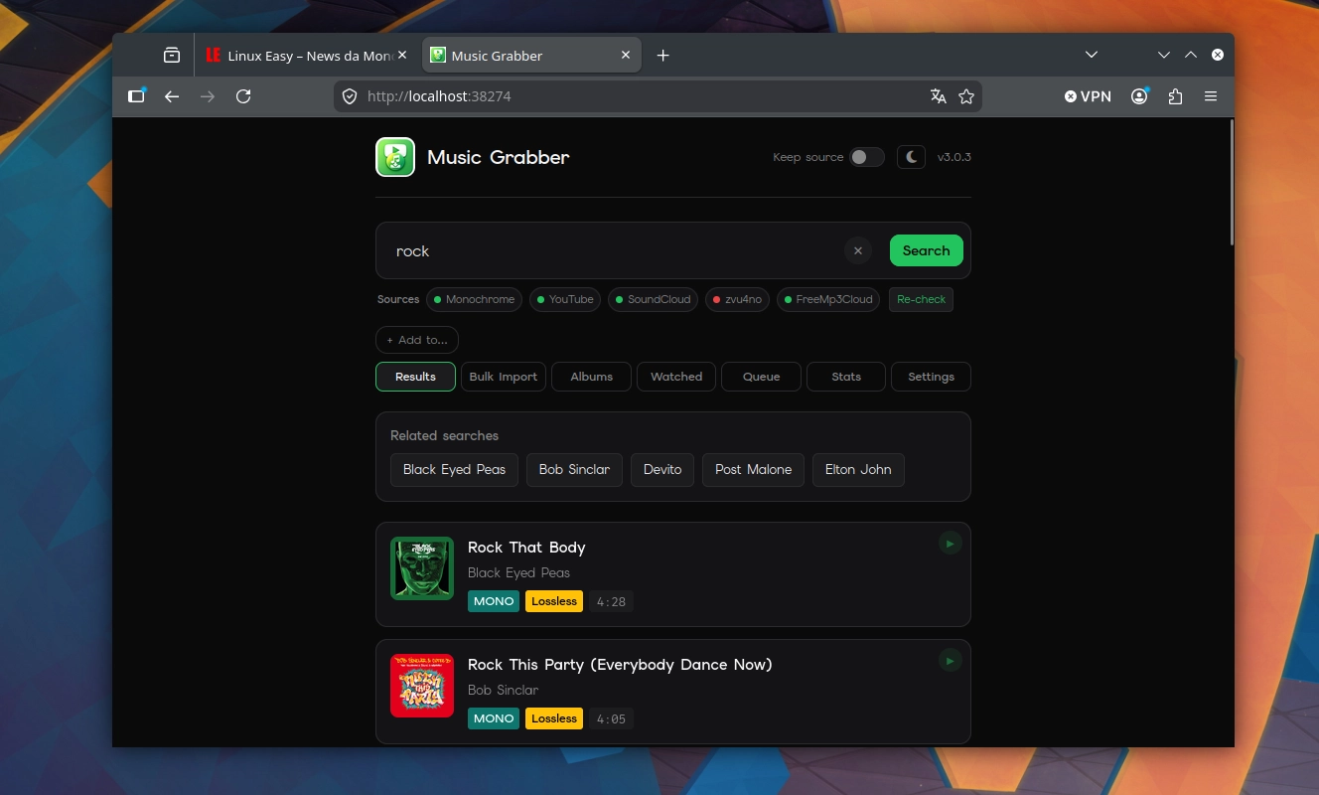1319x795 pixels.
Task: Translate this page icon
Action: [938, 96]
